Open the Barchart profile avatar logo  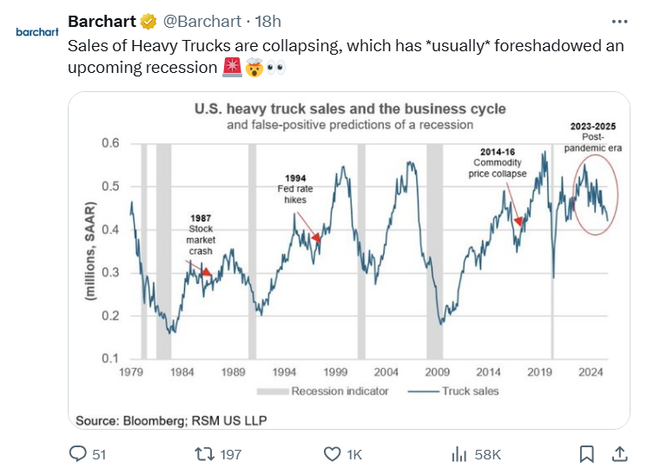35,32
